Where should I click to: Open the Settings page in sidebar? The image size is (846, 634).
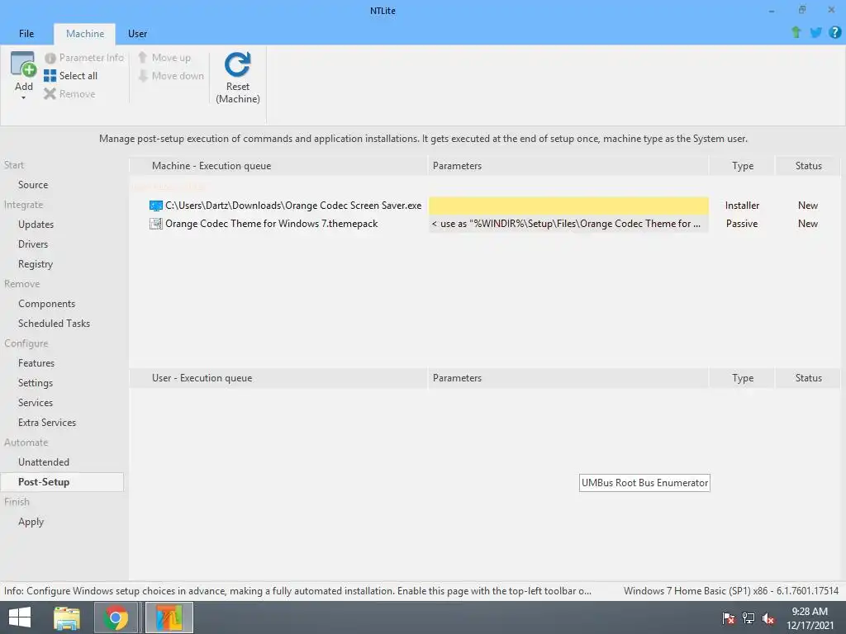[x=35, y=383]
